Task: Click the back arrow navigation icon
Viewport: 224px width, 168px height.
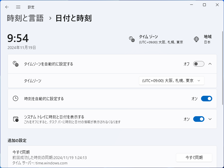Action: [7, 7]
